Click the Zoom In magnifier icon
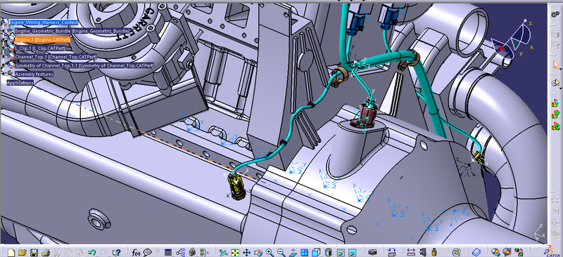Image resolution: width=563 pixels, height=257 pixels. pyautogui.click(x=270, y=252)
